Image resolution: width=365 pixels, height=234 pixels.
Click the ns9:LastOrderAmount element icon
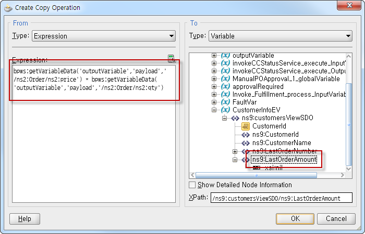pyautogui.click(x=246, y=160)
